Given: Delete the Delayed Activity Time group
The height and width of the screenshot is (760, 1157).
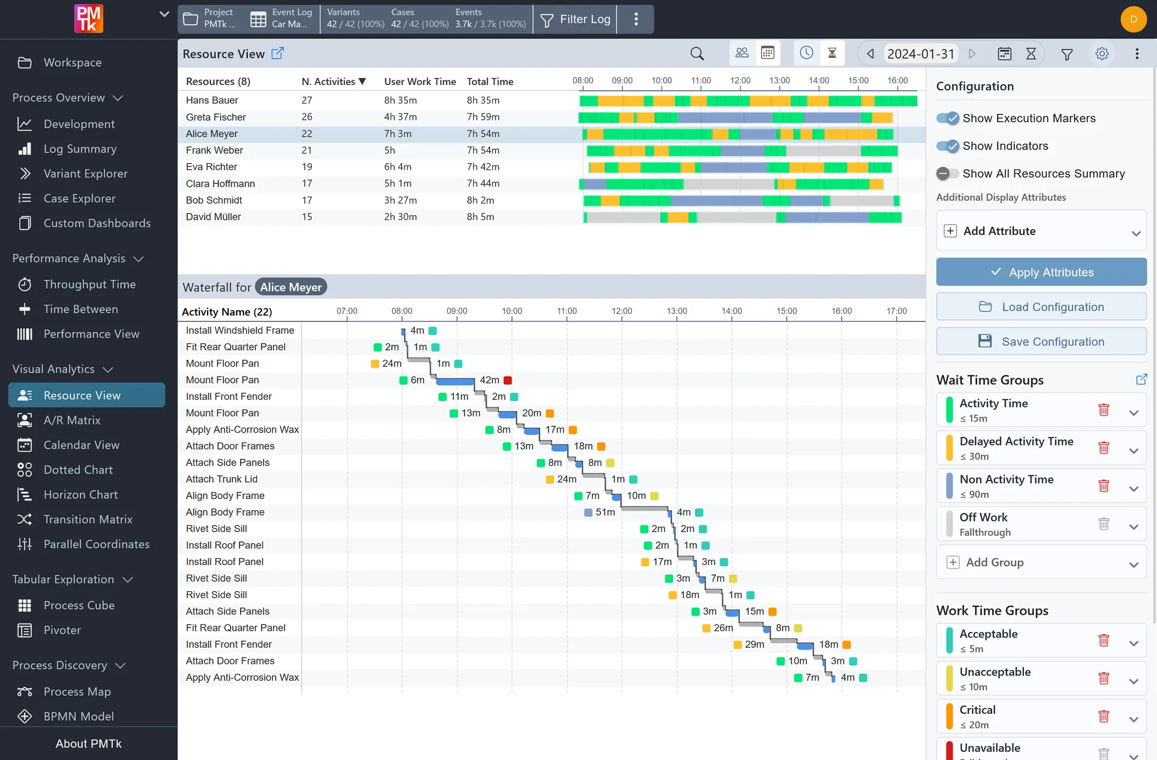Looking at the screenshot, I should point(1104,448).
